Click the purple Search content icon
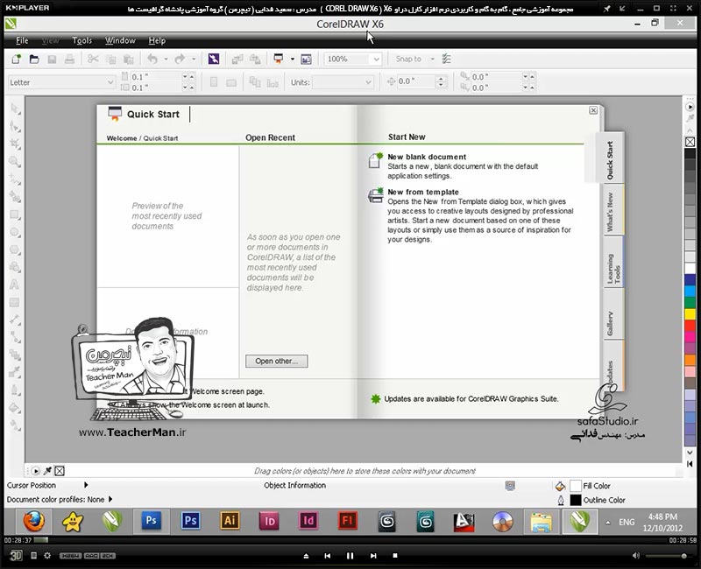Screen dimensions: 701x569 click(214, 59)
